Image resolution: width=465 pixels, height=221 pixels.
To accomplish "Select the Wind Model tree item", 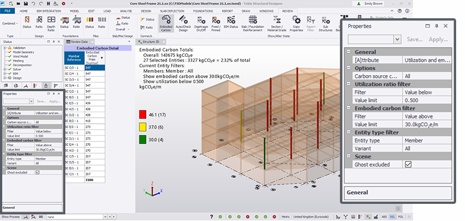I will pyautogui.click(x=20, y=56).
